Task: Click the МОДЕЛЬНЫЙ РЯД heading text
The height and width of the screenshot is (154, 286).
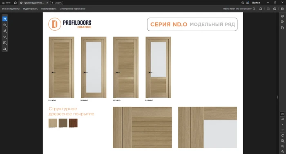Action: pos(212,24)
